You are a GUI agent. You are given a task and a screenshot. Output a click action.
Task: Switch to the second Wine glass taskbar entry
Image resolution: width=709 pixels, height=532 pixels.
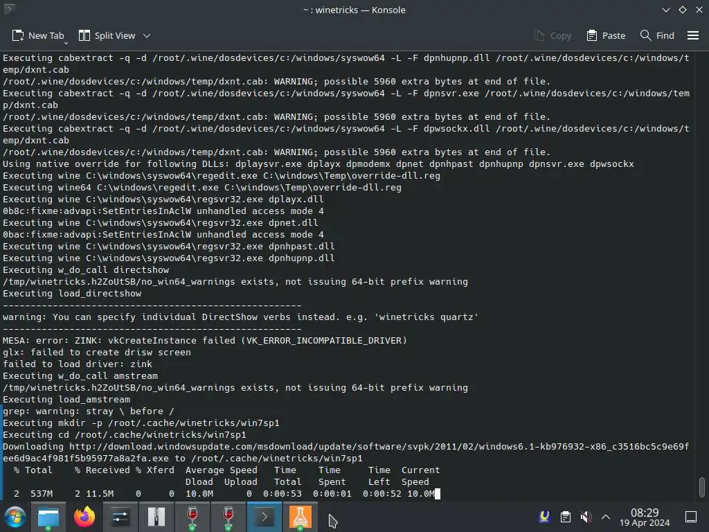point(228,517)
